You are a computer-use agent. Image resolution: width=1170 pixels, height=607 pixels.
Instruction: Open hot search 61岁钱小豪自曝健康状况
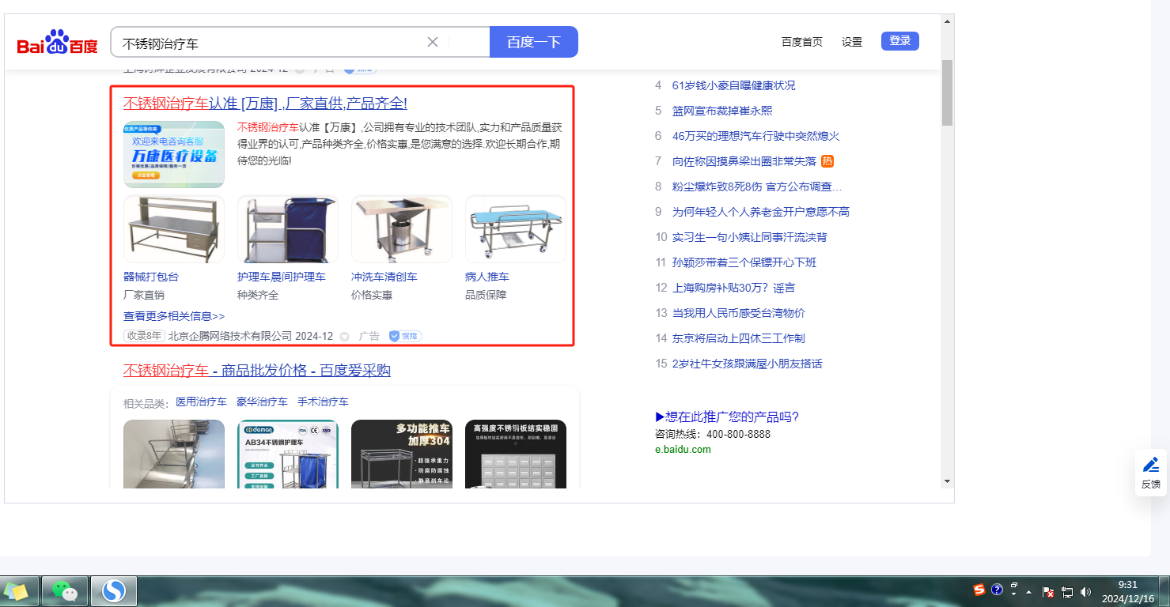733,85
